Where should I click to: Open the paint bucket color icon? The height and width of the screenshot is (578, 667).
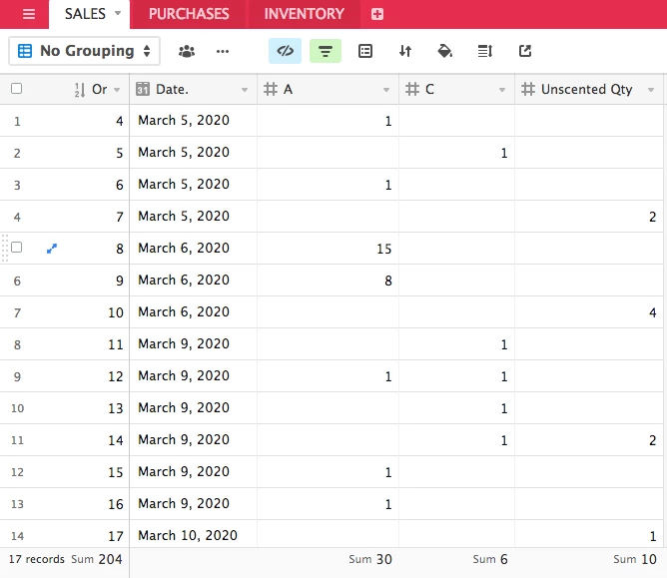[x=445, y=51]
